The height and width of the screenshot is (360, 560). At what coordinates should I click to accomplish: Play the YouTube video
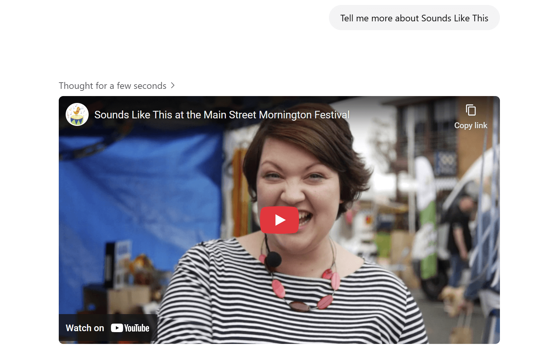(x=279, y=220)
